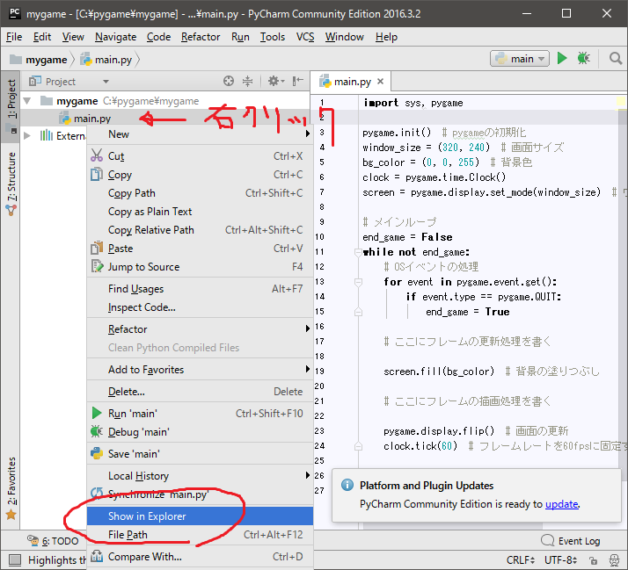This screenshot has width=628, height=570.
Task: Toggle the 2: Favorites side panel button
Action: click(x=11, y=489)
